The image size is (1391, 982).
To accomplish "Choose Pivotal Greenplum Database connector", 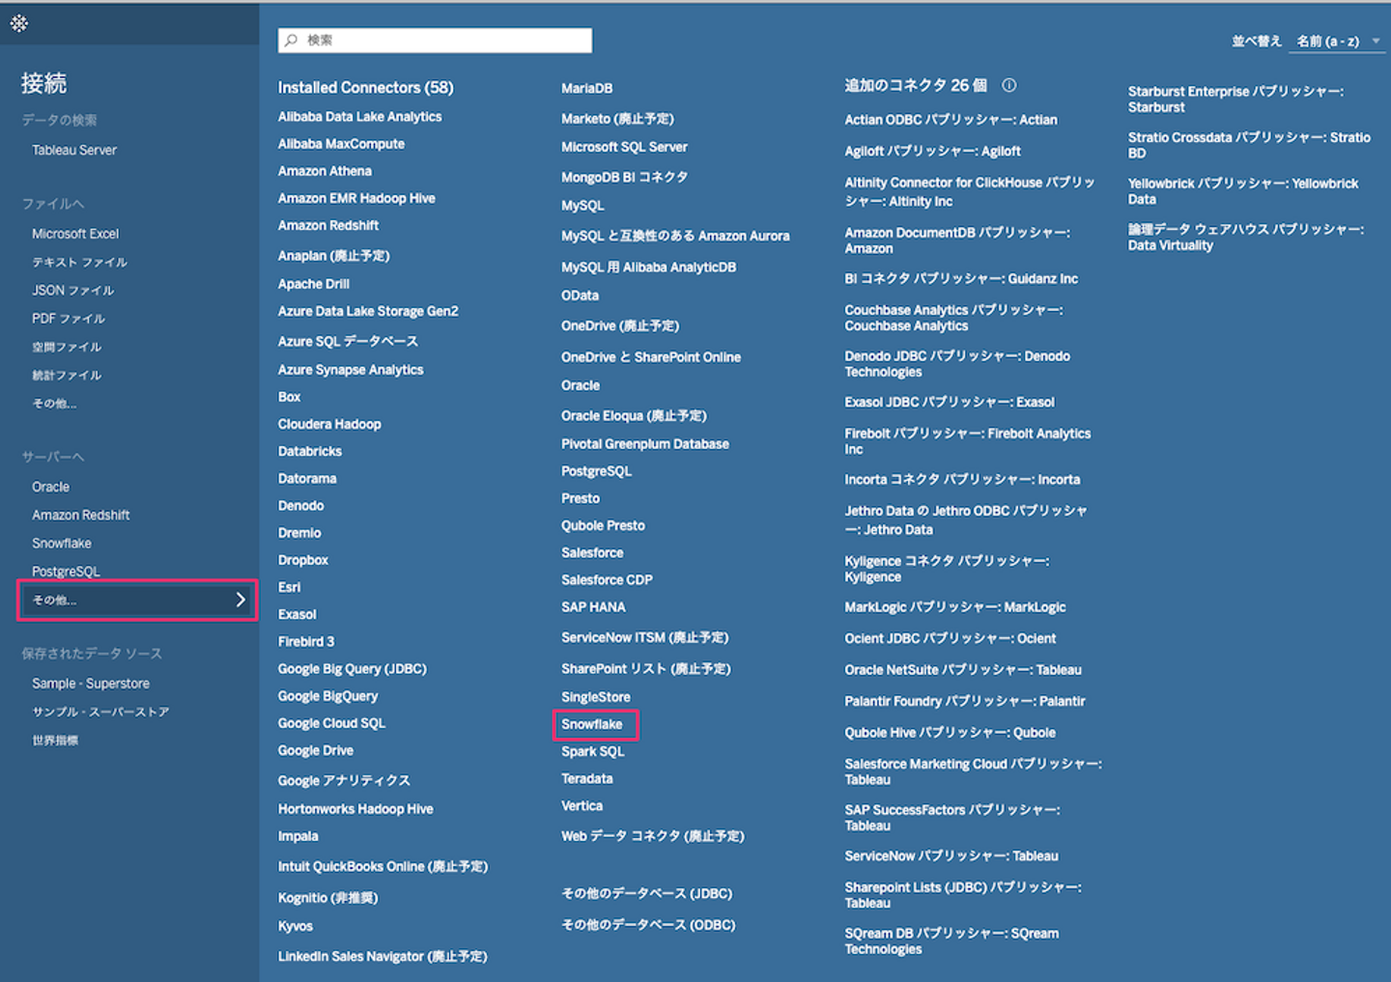I will coord(645,444).
